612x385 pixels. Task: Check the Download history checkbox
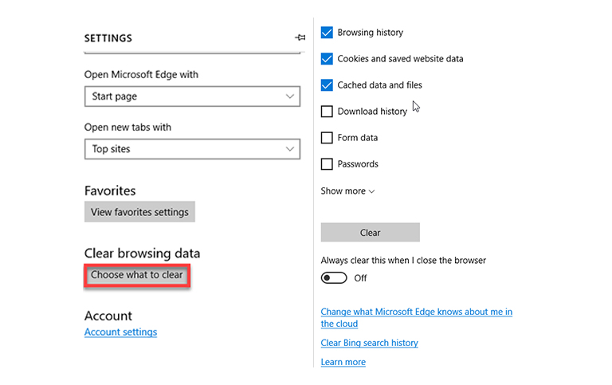click(327, 112)
